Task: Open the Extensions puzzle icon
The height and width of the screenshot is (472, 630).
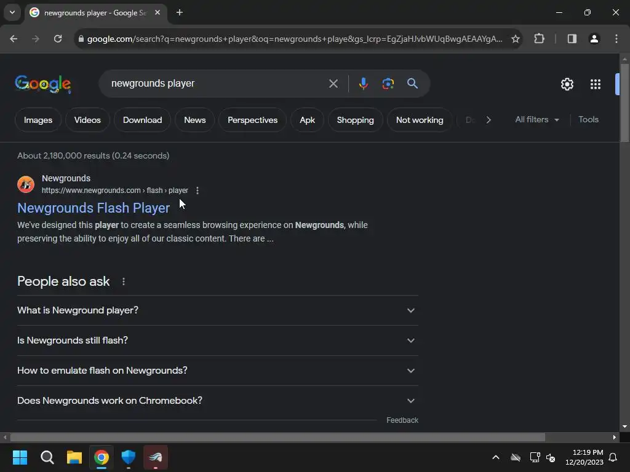Action: pos(539,39)
